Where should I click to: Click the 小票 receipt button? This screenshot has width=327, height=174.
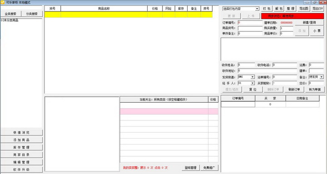pos(317,31)
